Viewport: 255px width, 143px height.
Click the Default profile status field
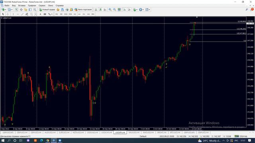coord(143,136)
